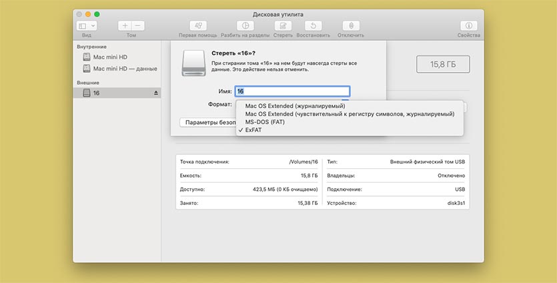Click the 15,8 ГБ capacity box
Screen dimensions: 557x283
[443, 64]
